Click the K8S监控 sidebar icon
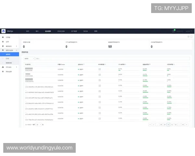 click(3, 67)
